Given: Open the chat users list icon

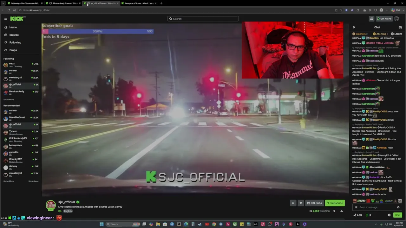Looking at the screenshot, I should click(400, 27).
